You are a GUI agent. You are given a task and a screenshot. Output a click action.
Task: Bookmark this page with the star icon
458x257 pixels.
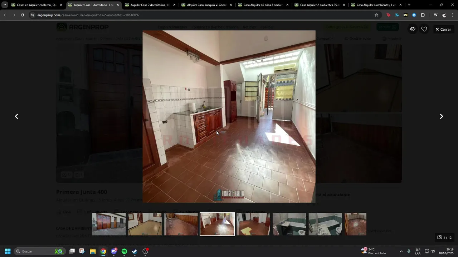(376, 15)
